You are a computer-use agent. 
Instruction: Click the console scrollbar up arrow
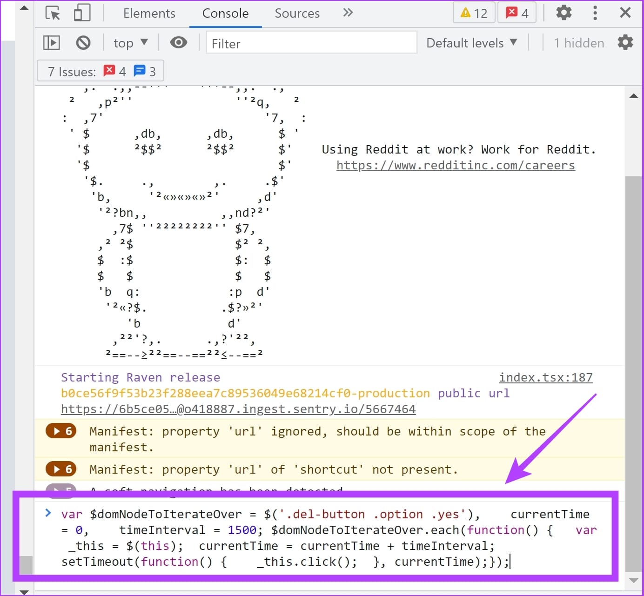click(x=633, y=96)
